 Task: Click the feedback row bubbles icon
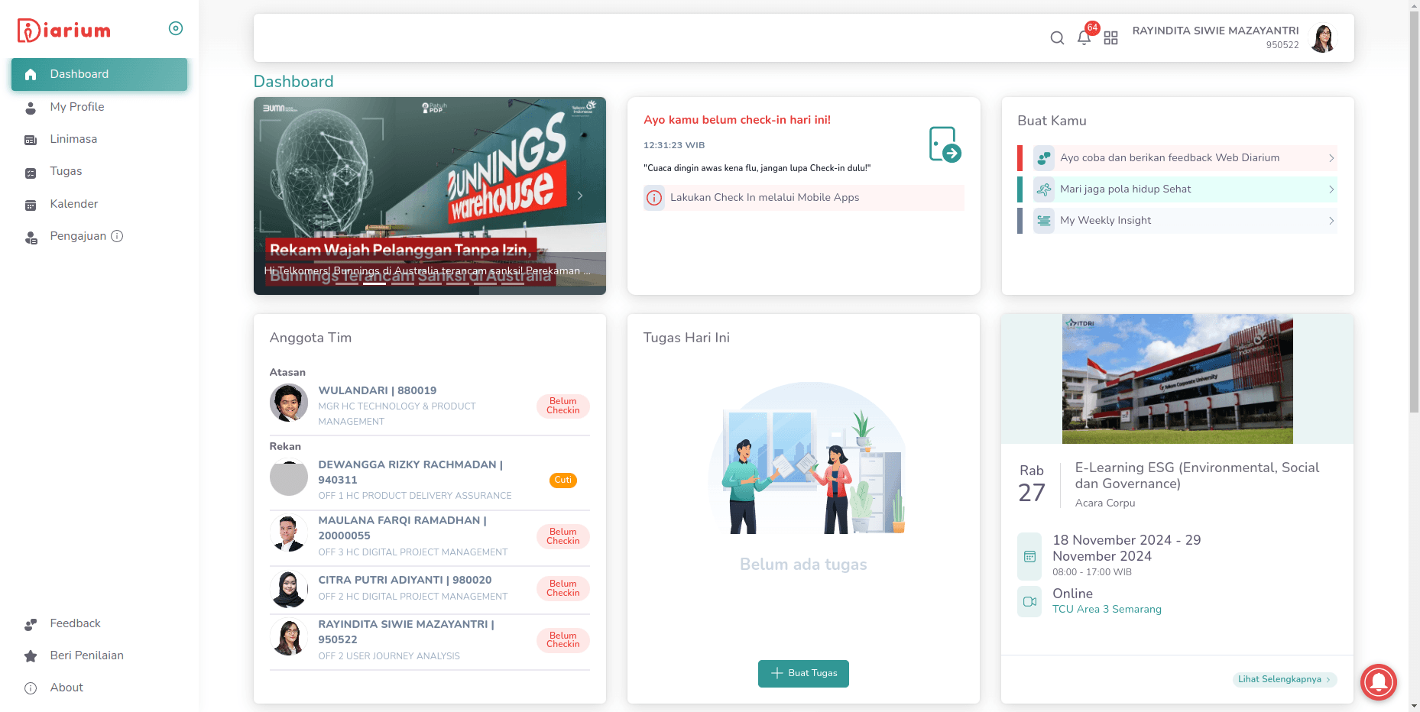point(1044,158)
